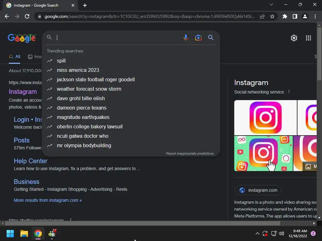This screenshot has width=322, height=241.
Task: Open notification center badge
Action: 313,233
